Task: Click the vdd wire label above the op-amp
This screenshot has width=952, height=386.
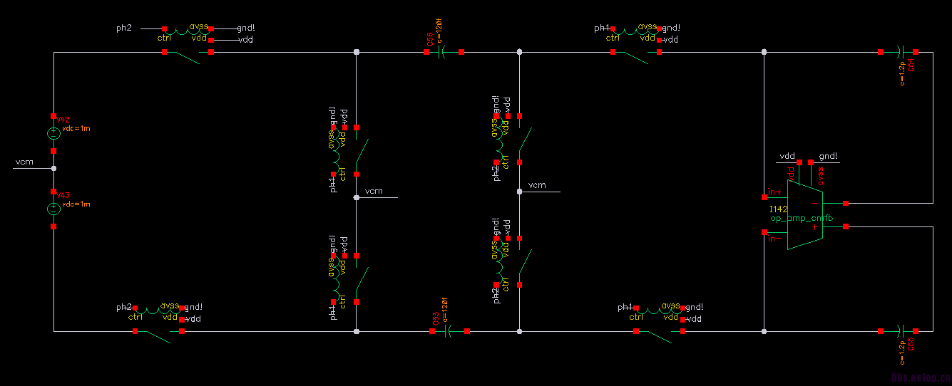Action: pyautogui.click(x=787, y=156)
